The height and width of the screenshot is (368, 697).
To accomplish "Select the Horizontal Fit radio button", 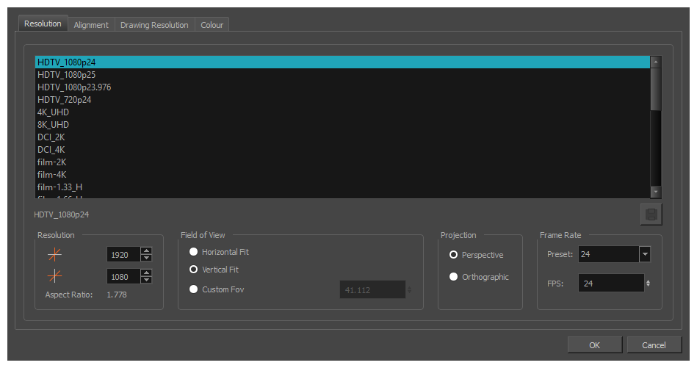I will [193, 252].
